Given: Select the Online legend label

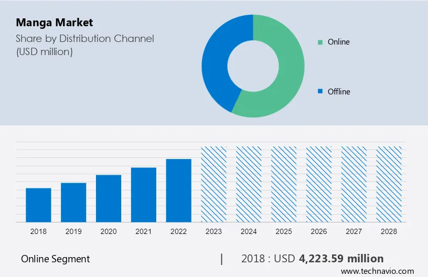Looking at the screenshot, I should [338, 42].
